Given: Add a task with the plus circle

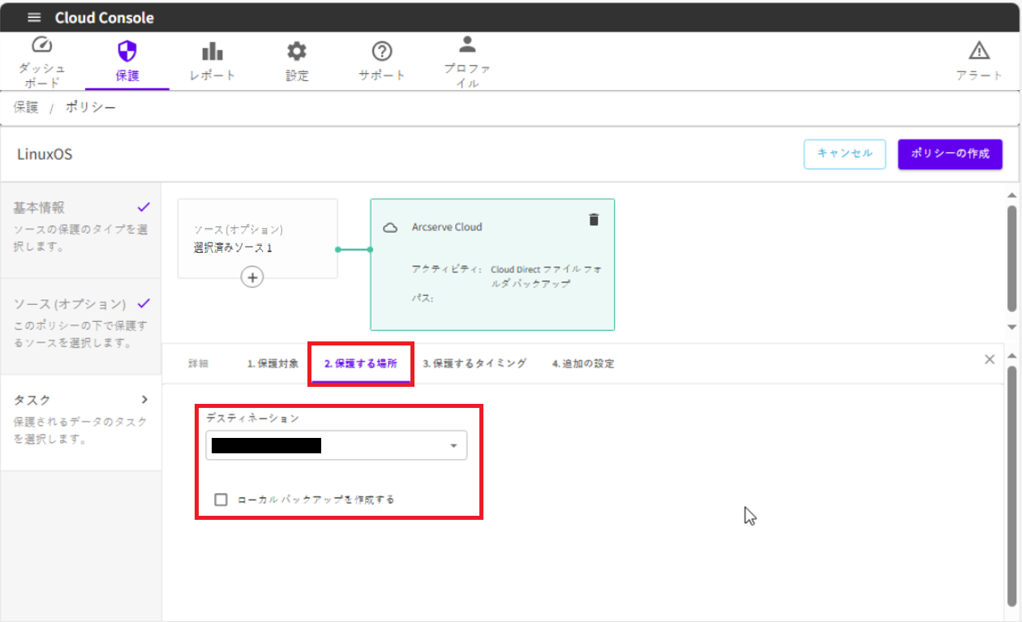Looking at the screenshot, I should pyautogui.click(x=253, y=277).
